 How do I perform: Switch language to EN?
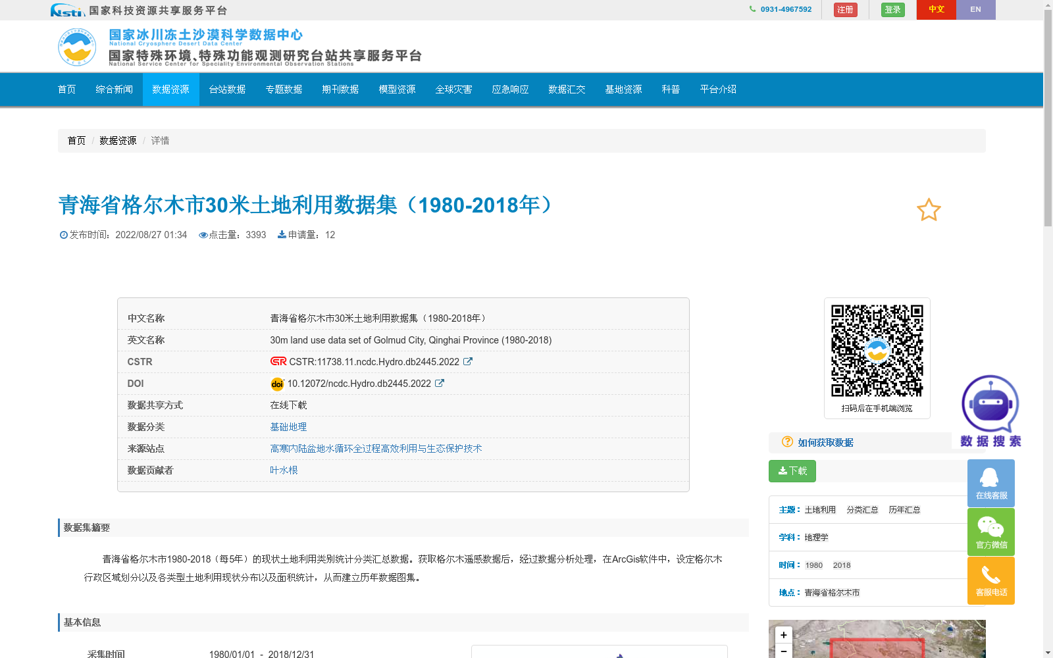click(x=975, y=9)
